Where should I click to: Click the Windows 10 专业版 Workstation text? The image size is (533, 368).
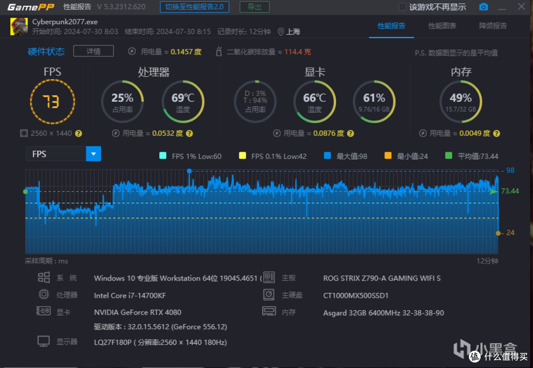[x=178, y=278]
